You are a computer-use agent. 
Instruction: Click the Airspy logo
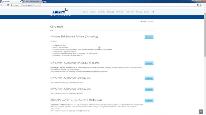[x=60, y=11]
